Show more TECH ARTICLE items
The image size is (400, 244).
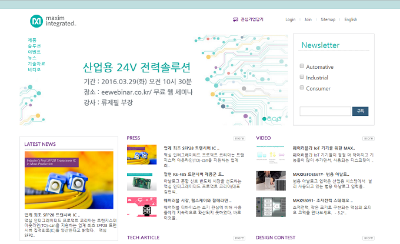point(239,238)
